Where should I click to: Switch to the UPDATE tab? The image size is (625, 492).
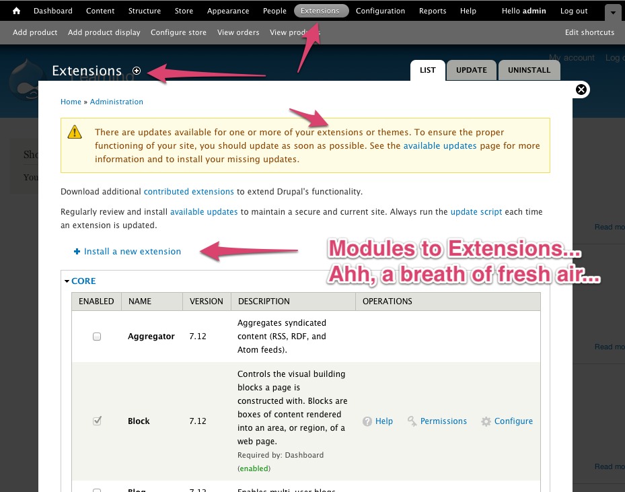point(472,70)
